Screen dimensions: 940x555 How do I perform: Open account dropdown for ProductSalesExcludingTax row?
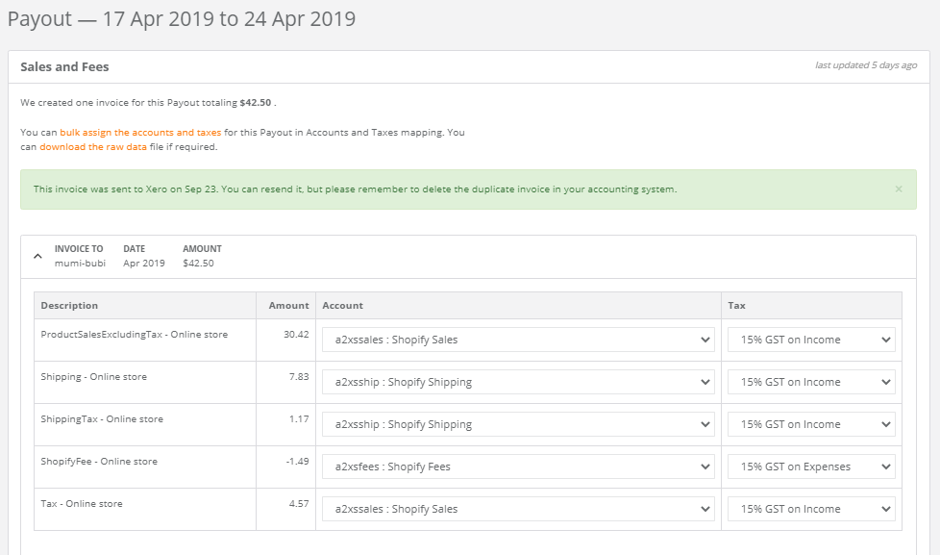coord(518,340)
